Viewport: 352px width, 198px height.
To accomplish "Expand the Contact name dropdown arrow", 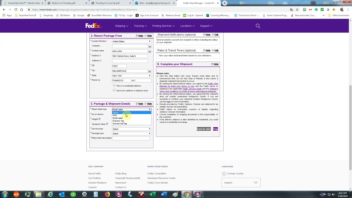I will tap(150, 51).
